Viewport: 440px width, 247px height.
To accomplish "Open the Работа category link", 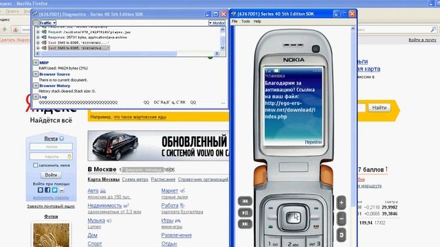I will click(170, 206).
